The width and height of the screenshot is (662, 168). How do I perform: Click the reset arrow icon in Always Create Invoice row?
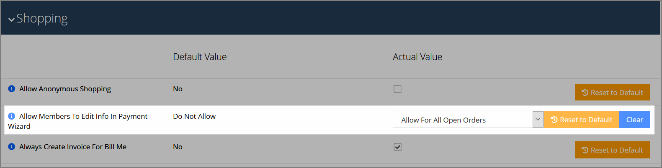[585, 150]
